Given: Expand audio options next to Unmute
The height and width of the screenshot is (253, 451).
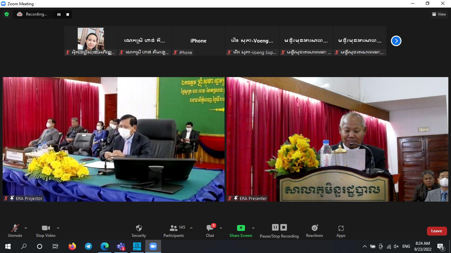Looking at the screenshot, I should pyautogui.click(x=26, y=228).
